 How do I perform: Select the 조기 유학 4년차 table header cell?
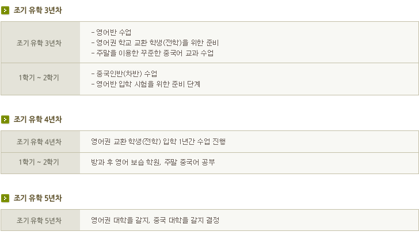40,141
